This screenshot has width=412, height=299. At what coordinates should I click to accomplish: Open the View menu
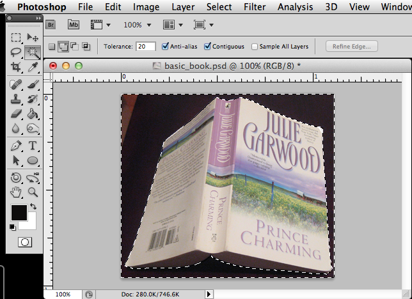tap(359, 7)
